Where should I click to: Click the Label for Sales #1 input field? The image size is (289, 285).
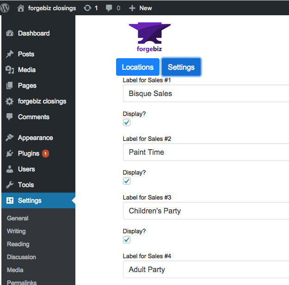pos(206,93)
